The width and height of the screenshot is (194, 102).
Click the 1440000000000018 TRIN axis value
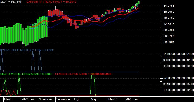coord(178,54)
